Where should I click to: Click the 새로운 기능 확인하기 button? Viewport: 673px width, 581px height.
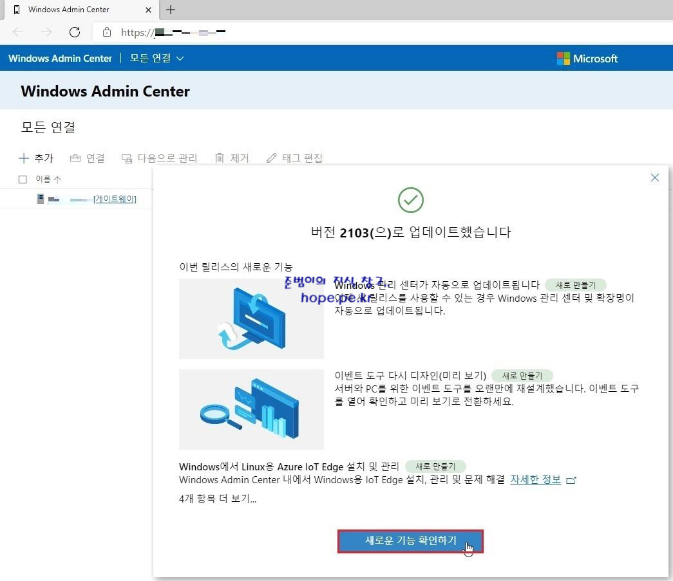(410, 541)
